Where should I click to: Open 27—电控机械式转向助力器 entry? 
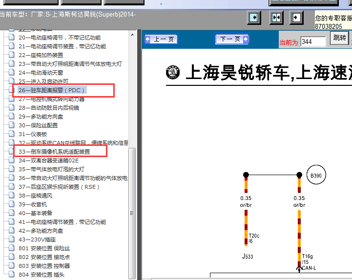[51, 99]
